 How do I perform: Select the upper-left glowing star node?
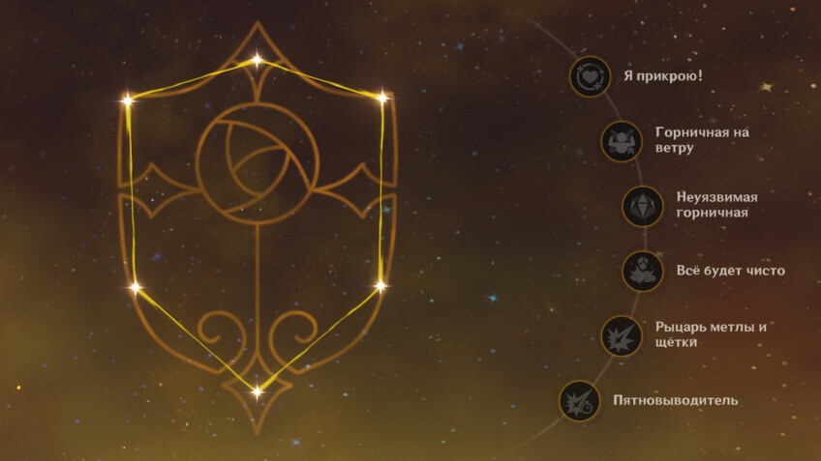click(x=127, y=101)
